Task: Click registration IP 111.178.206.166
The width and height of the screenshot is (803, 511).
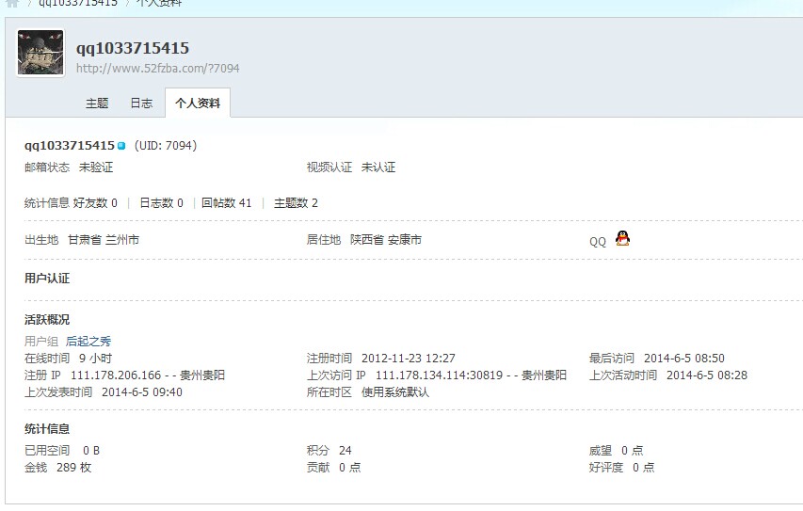Action: point(116,375)
